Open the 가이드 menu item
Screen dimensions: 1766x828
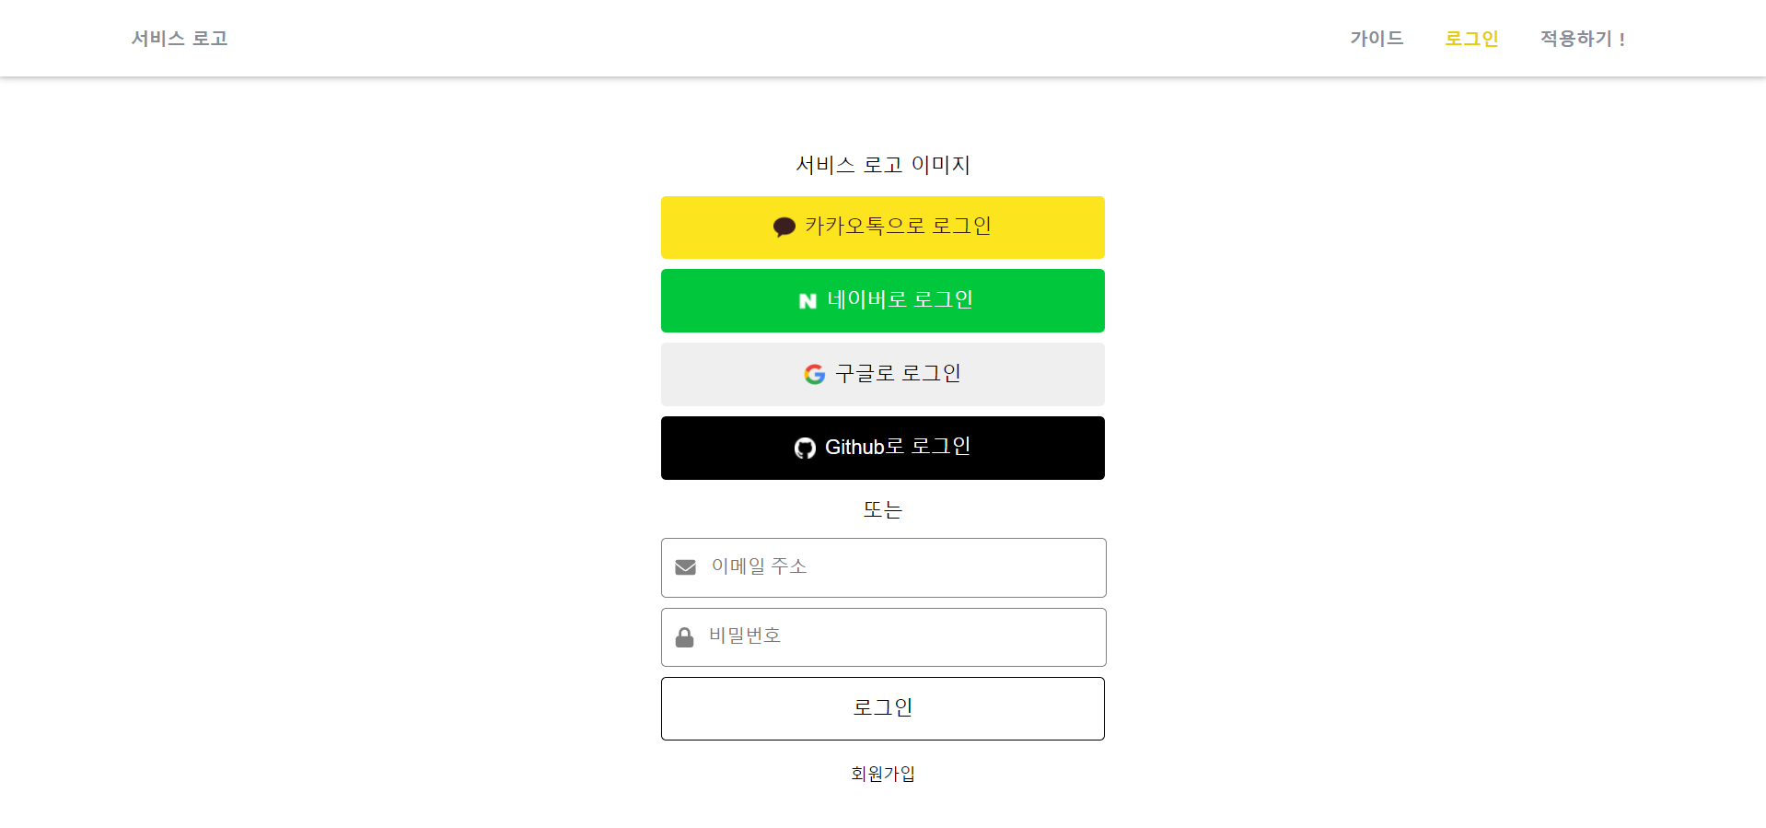[1376, 38]
